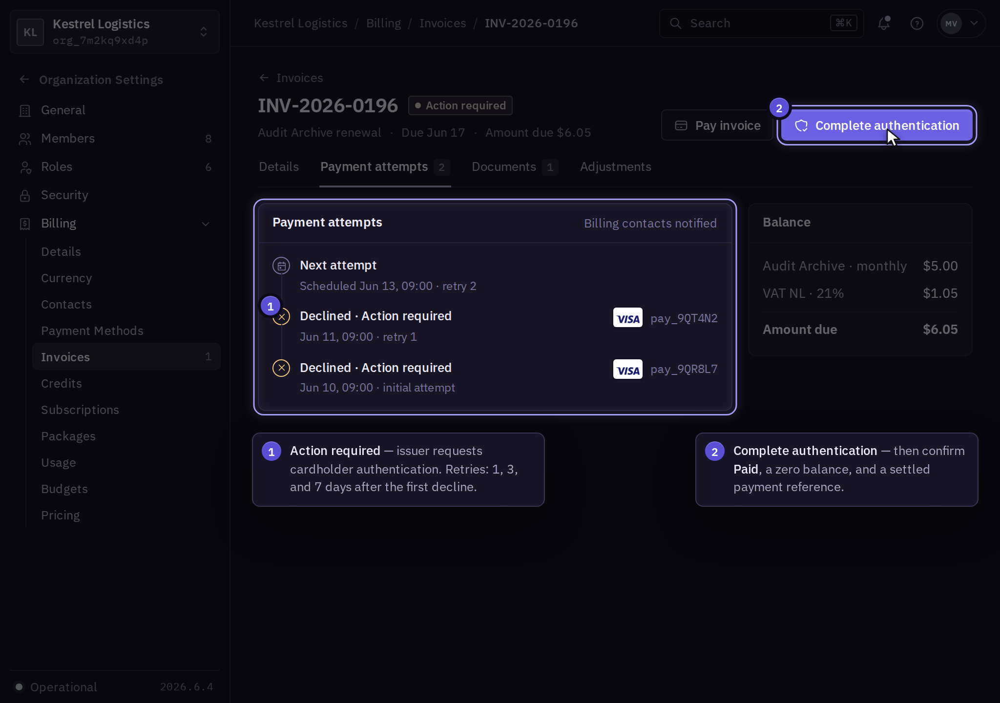Open Pricing in sidebar
The image size is (1000, 703).
[x=126, y=516]
